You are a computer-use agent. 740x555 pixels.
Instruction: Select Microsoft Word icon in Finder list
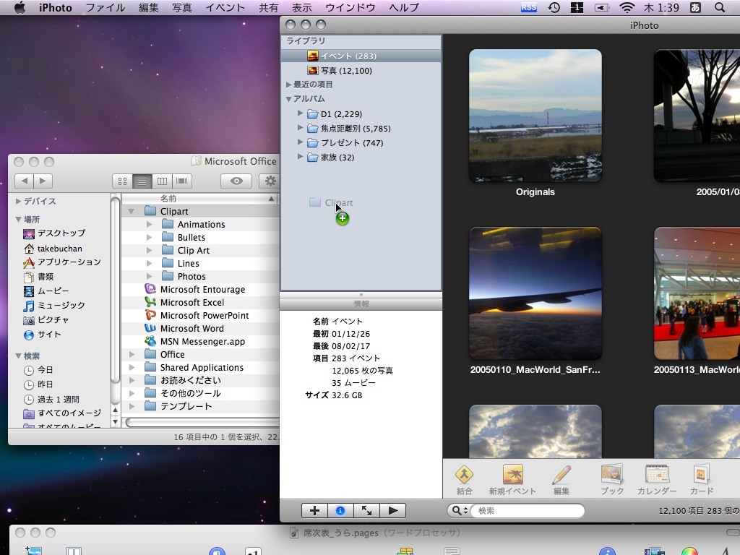(x=150, y=328)
